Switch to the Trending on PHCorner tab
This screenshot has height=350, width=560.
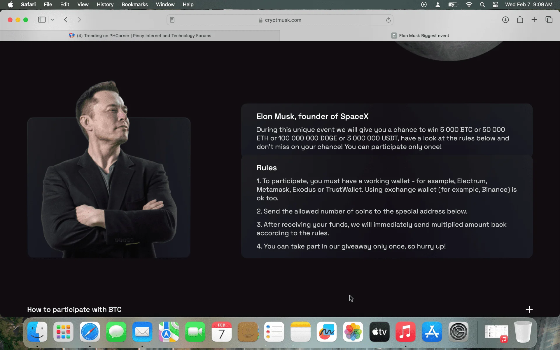coord(140,36)
